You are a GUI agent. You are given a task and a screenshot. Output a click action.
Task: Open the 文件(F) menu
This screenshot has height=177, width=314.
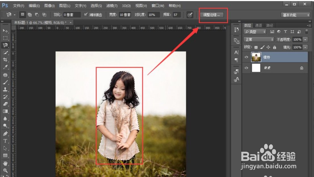18,6
